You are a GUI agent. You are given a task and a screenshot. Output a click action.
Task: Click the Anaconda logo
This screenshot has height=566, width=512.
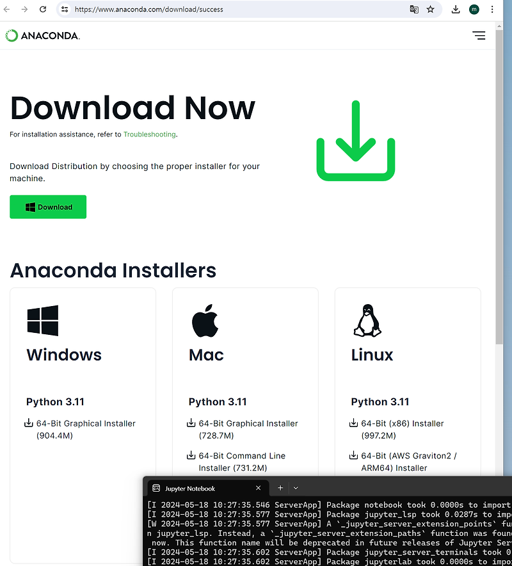pos(42,35)
